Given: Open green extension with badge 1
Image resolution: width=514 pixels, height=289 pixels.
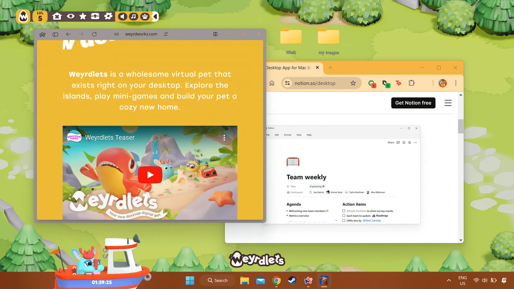Looking at the screenshot, I should [372, 83].
